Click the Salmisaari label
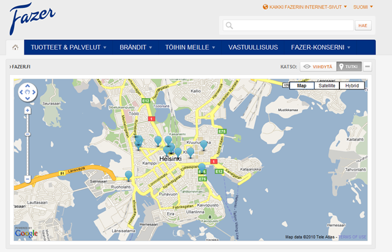Viewport: 392px width, 252px height. (99, 181)
